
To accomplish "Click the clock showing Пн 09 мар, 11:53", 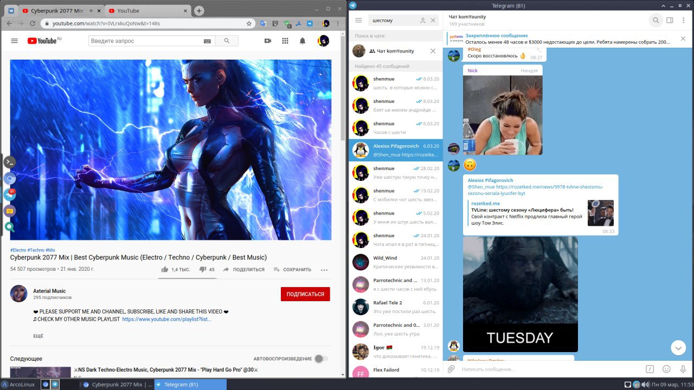I will [672, 385].
